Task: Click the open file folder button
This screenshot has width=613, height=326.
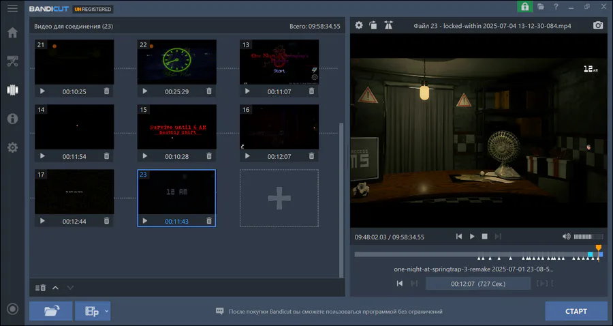Action: 51,311
